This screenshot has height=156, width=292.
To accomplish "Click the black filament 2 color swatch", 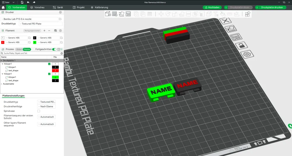I will [x=35, y=38].
